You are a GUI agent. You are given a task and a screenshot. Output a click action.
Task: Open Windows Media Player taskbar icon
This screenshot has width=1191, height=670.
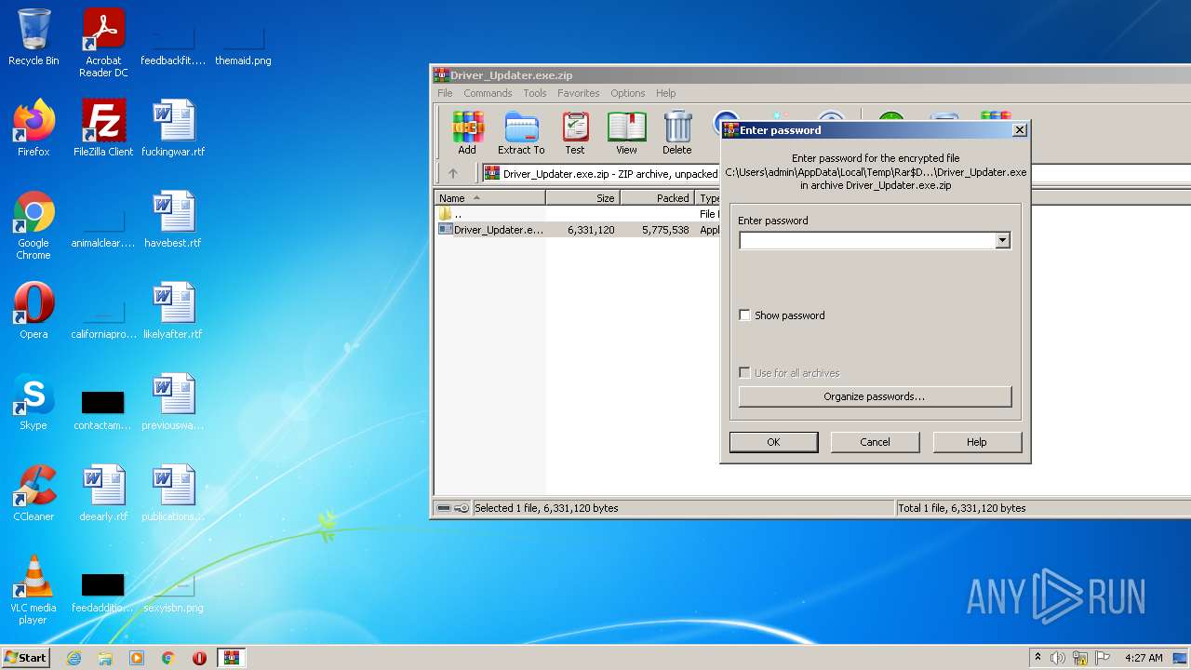(137, 658)
